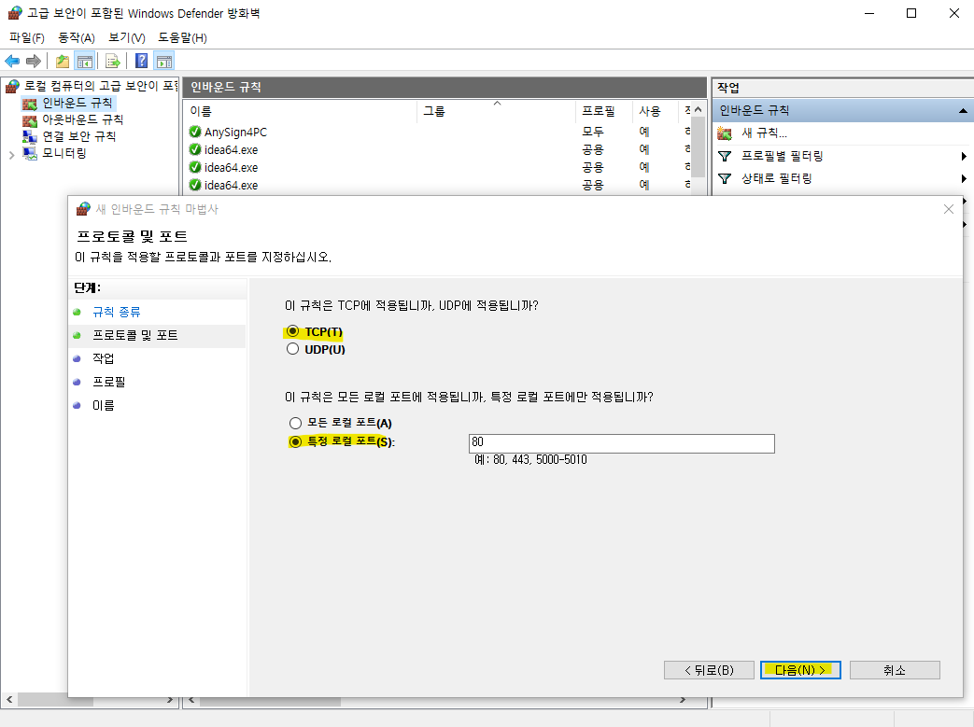Select 특정 로컬 포트(S) option
The width and height of the screenshot is (974, 727).
295,441
